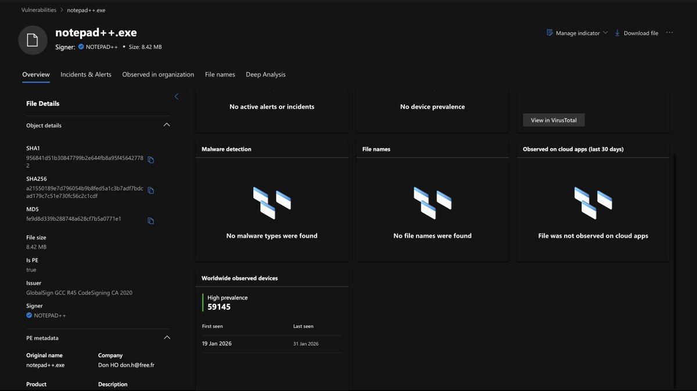Click the Manage indicator icon

coord(549,33)
